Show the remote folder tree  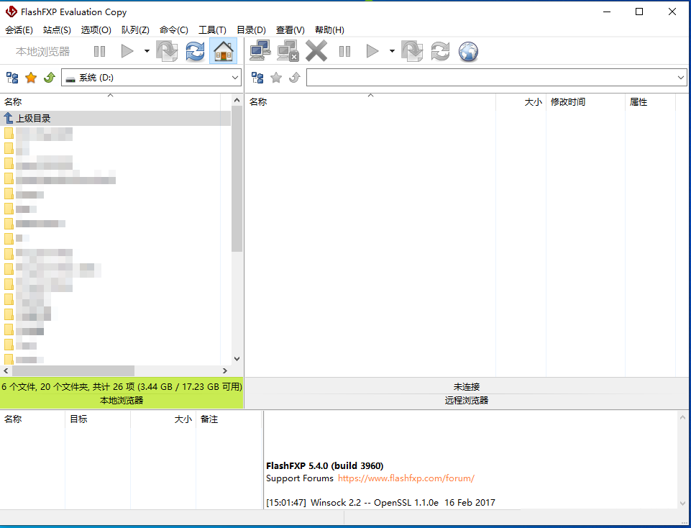pos(257,78)
